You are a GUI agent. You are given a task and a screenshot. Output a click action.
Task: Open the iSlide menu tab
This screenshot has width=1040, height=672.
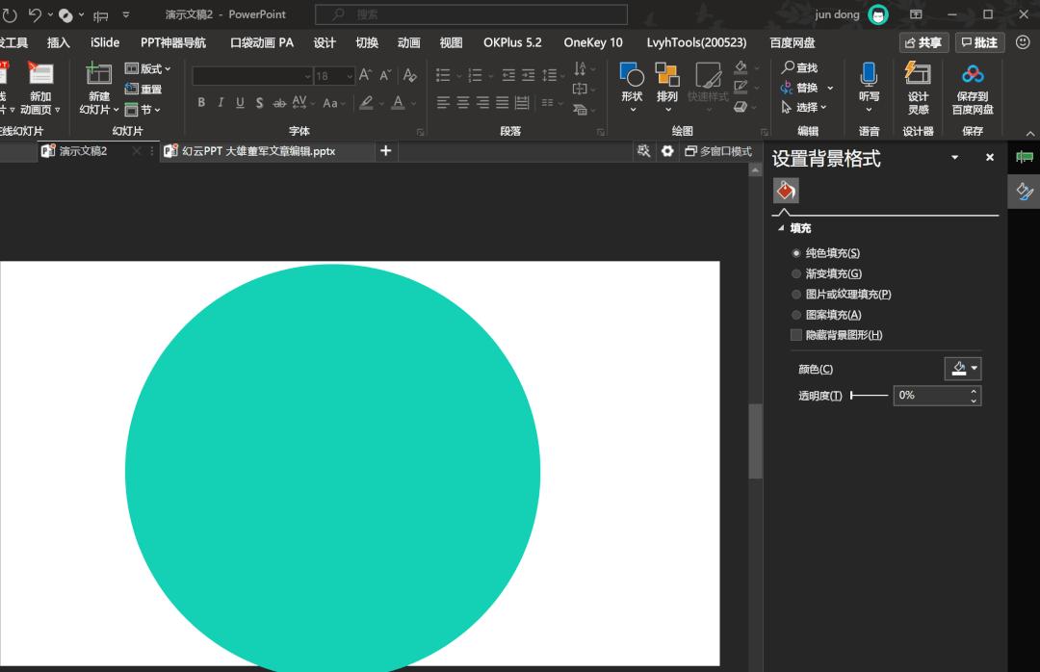[x=103, y=42]
